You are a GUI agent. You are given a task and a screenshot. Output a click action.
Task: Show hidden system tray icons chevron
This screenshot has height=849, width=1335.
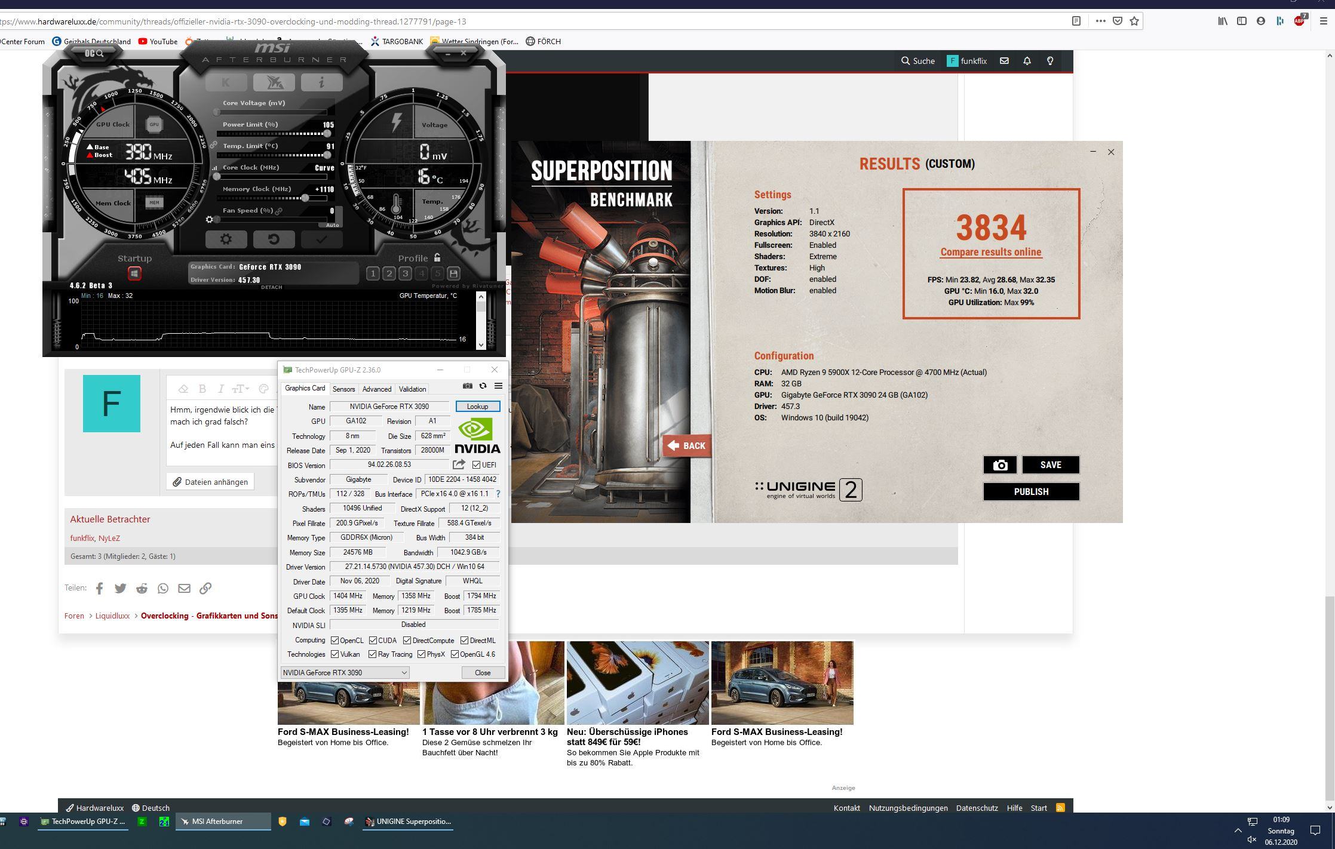[x=1238, y=830]
